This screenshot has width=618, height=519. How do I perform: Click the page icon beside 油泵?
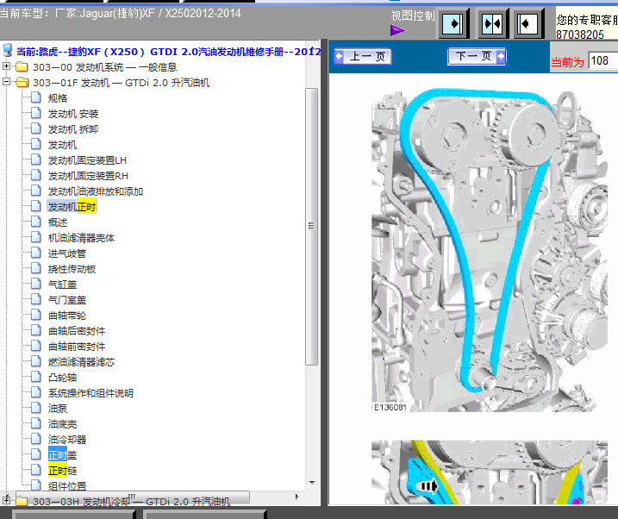(x=36, y=408)
